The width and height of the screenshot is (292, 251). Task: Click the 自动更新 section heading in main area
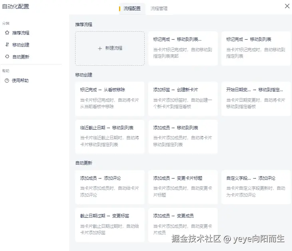click(x=83, y=163)
